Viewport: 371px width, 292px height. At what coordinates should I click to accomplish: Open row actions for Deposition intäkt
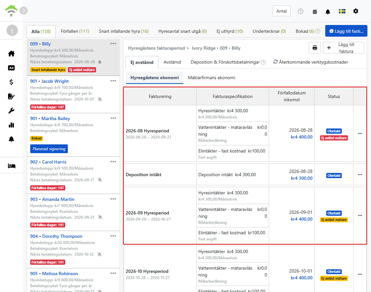pyautogui.click(x=360, y=175)
